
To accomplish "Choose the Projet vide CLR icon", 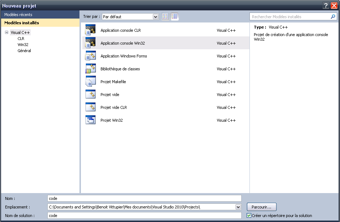I will (x=91, y=107).
